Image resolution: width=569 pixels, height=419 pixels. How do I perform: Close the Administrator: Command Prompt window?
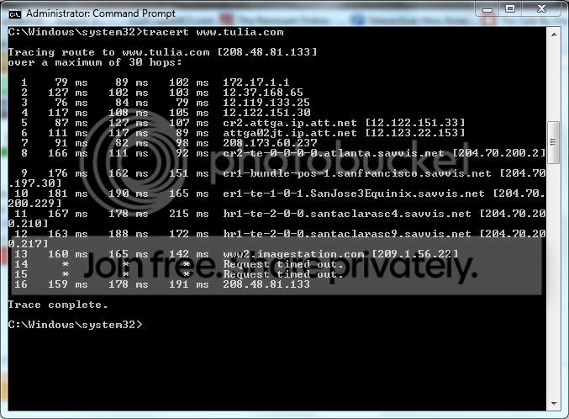pyautogui.click(x=541, y=8)
